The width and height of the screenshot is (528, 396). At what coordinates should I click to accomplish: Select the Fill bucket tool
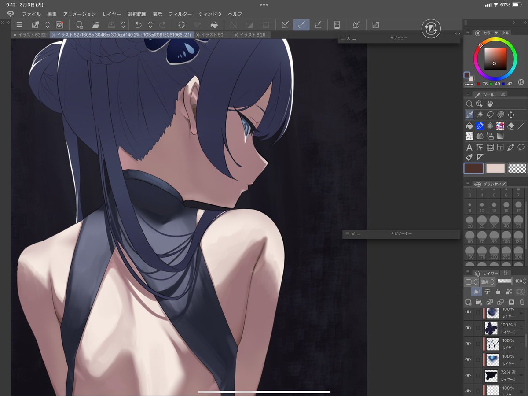pos(469,126)
